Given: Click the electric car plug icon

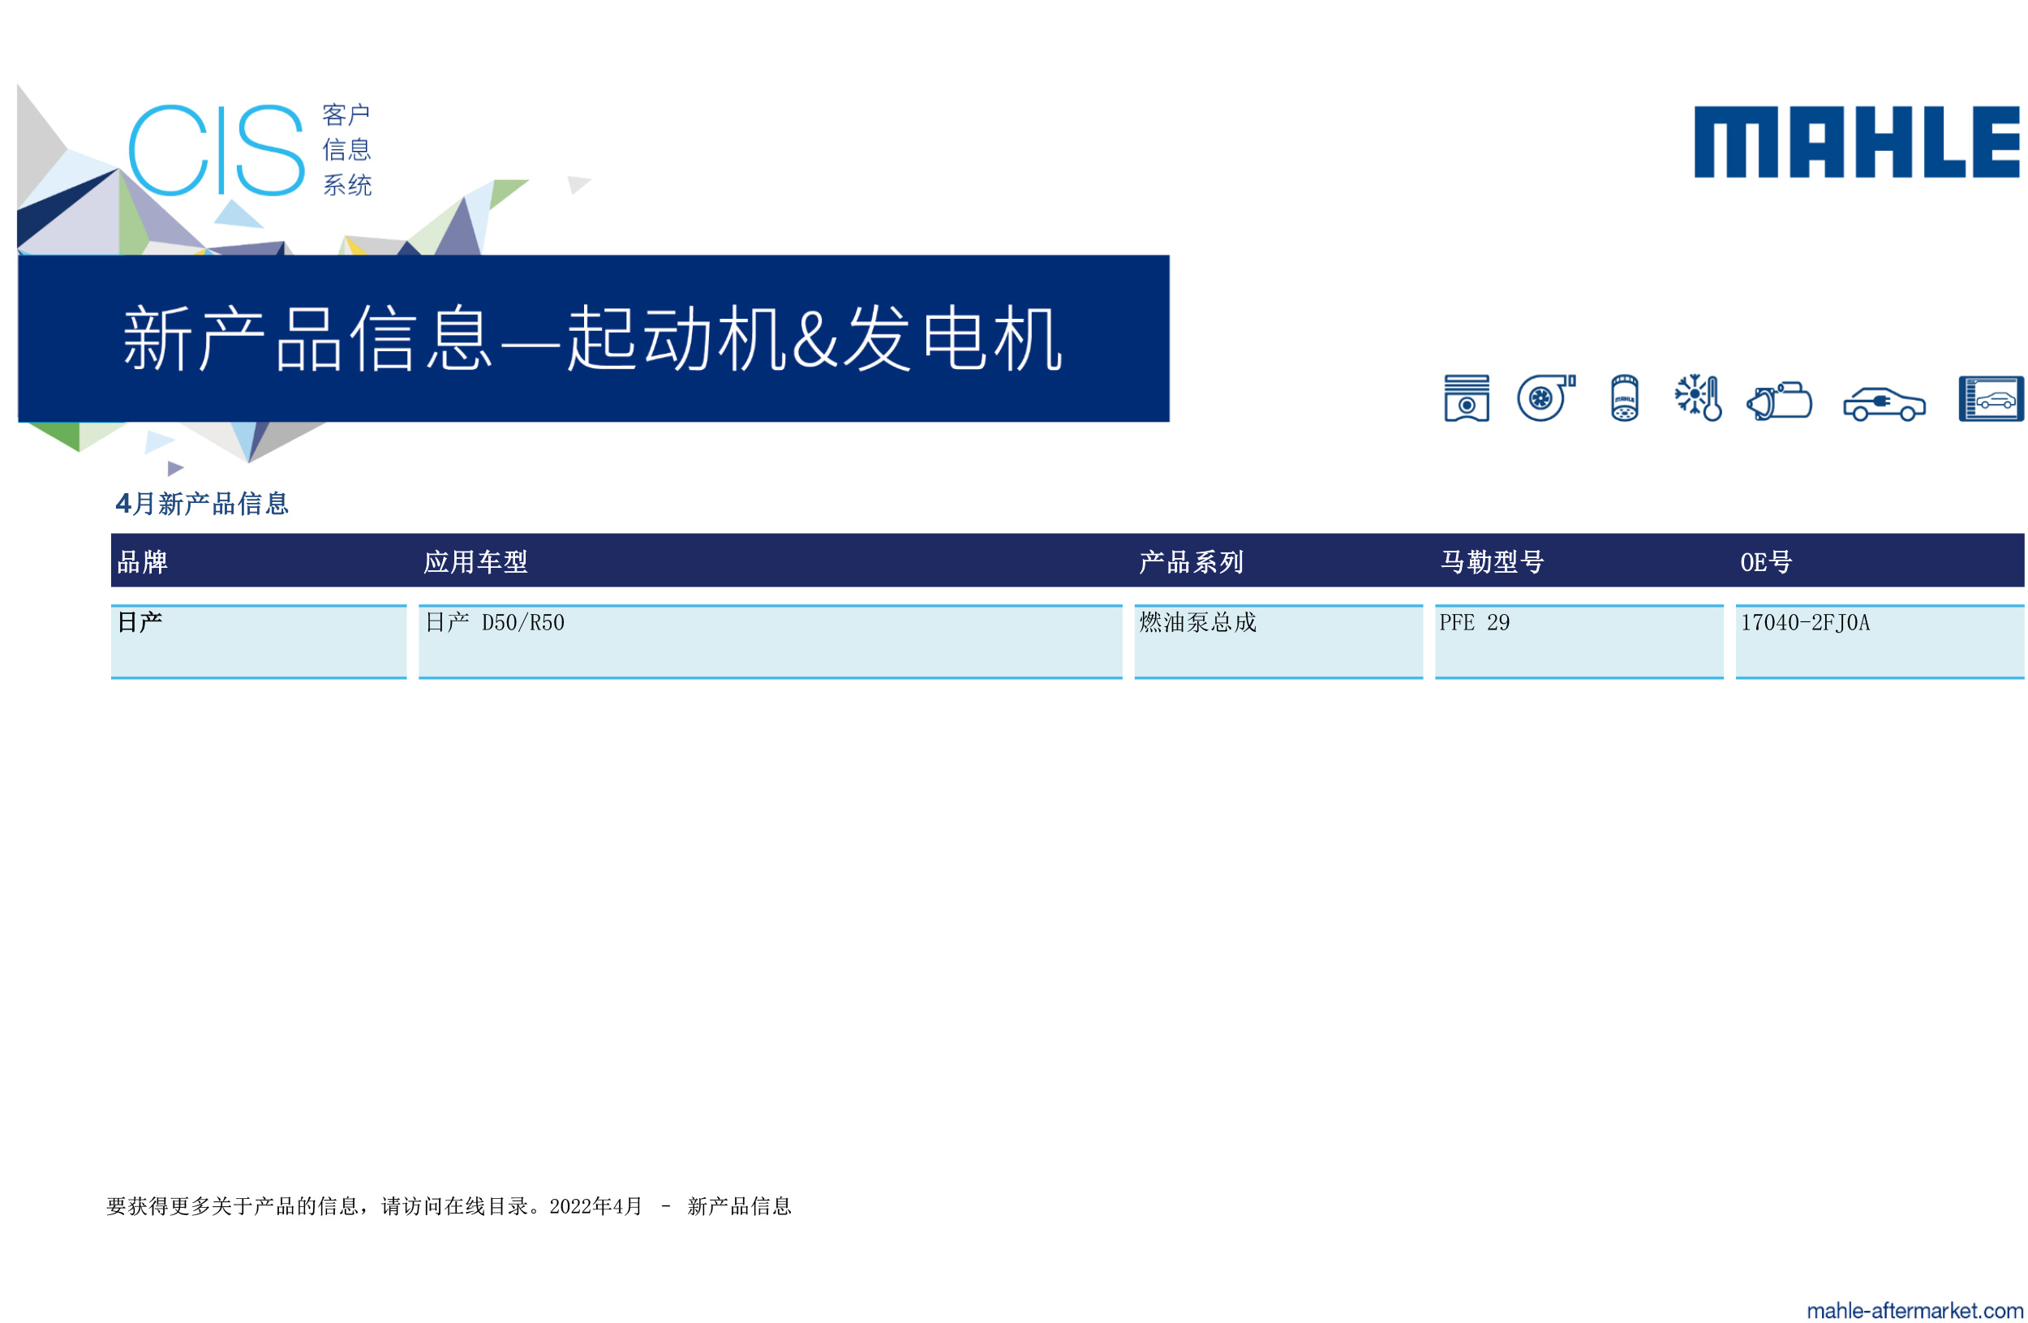Looking at the screenshot, I should pyautogui.click(x=1884, y=404).
